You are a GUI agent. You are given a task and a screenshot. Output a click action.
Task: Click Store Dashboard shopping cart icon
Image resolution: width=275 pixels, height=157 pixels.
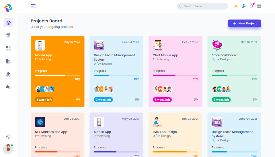[217, 45]
